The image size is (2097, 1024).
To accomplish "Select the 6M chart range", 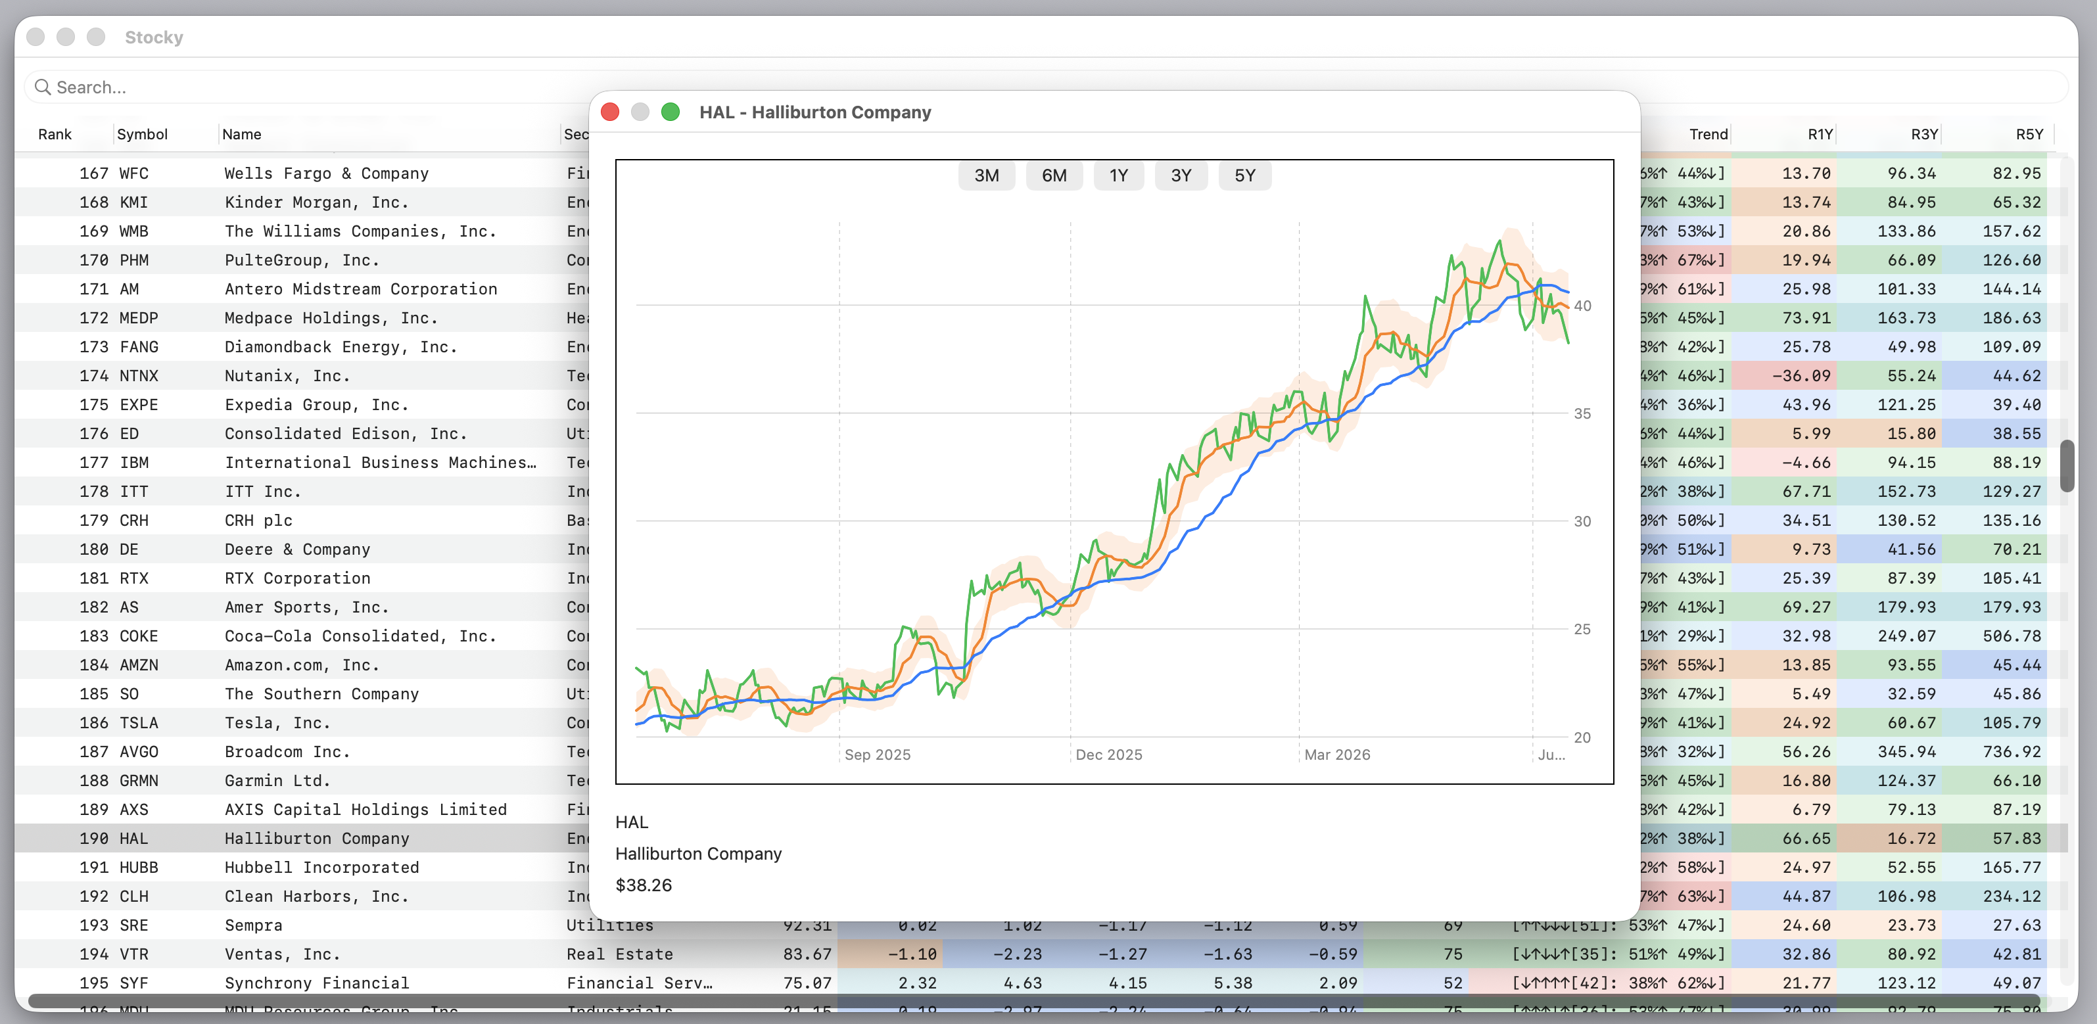I will [1054, 176].
